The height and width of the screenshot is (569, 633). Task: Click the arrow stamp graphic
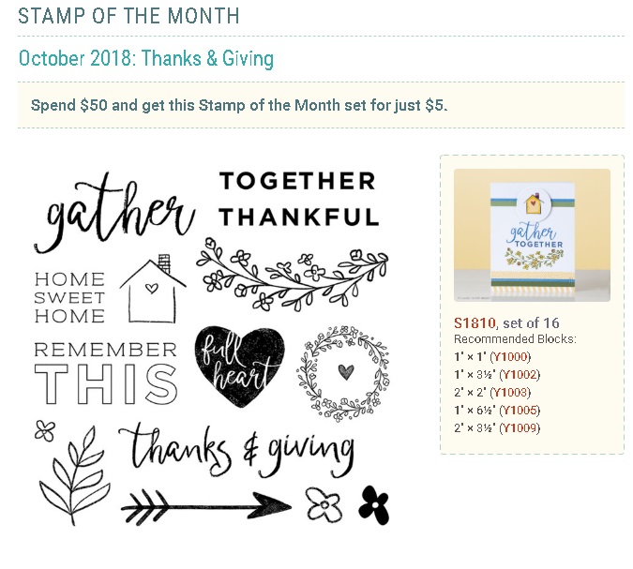206,507
